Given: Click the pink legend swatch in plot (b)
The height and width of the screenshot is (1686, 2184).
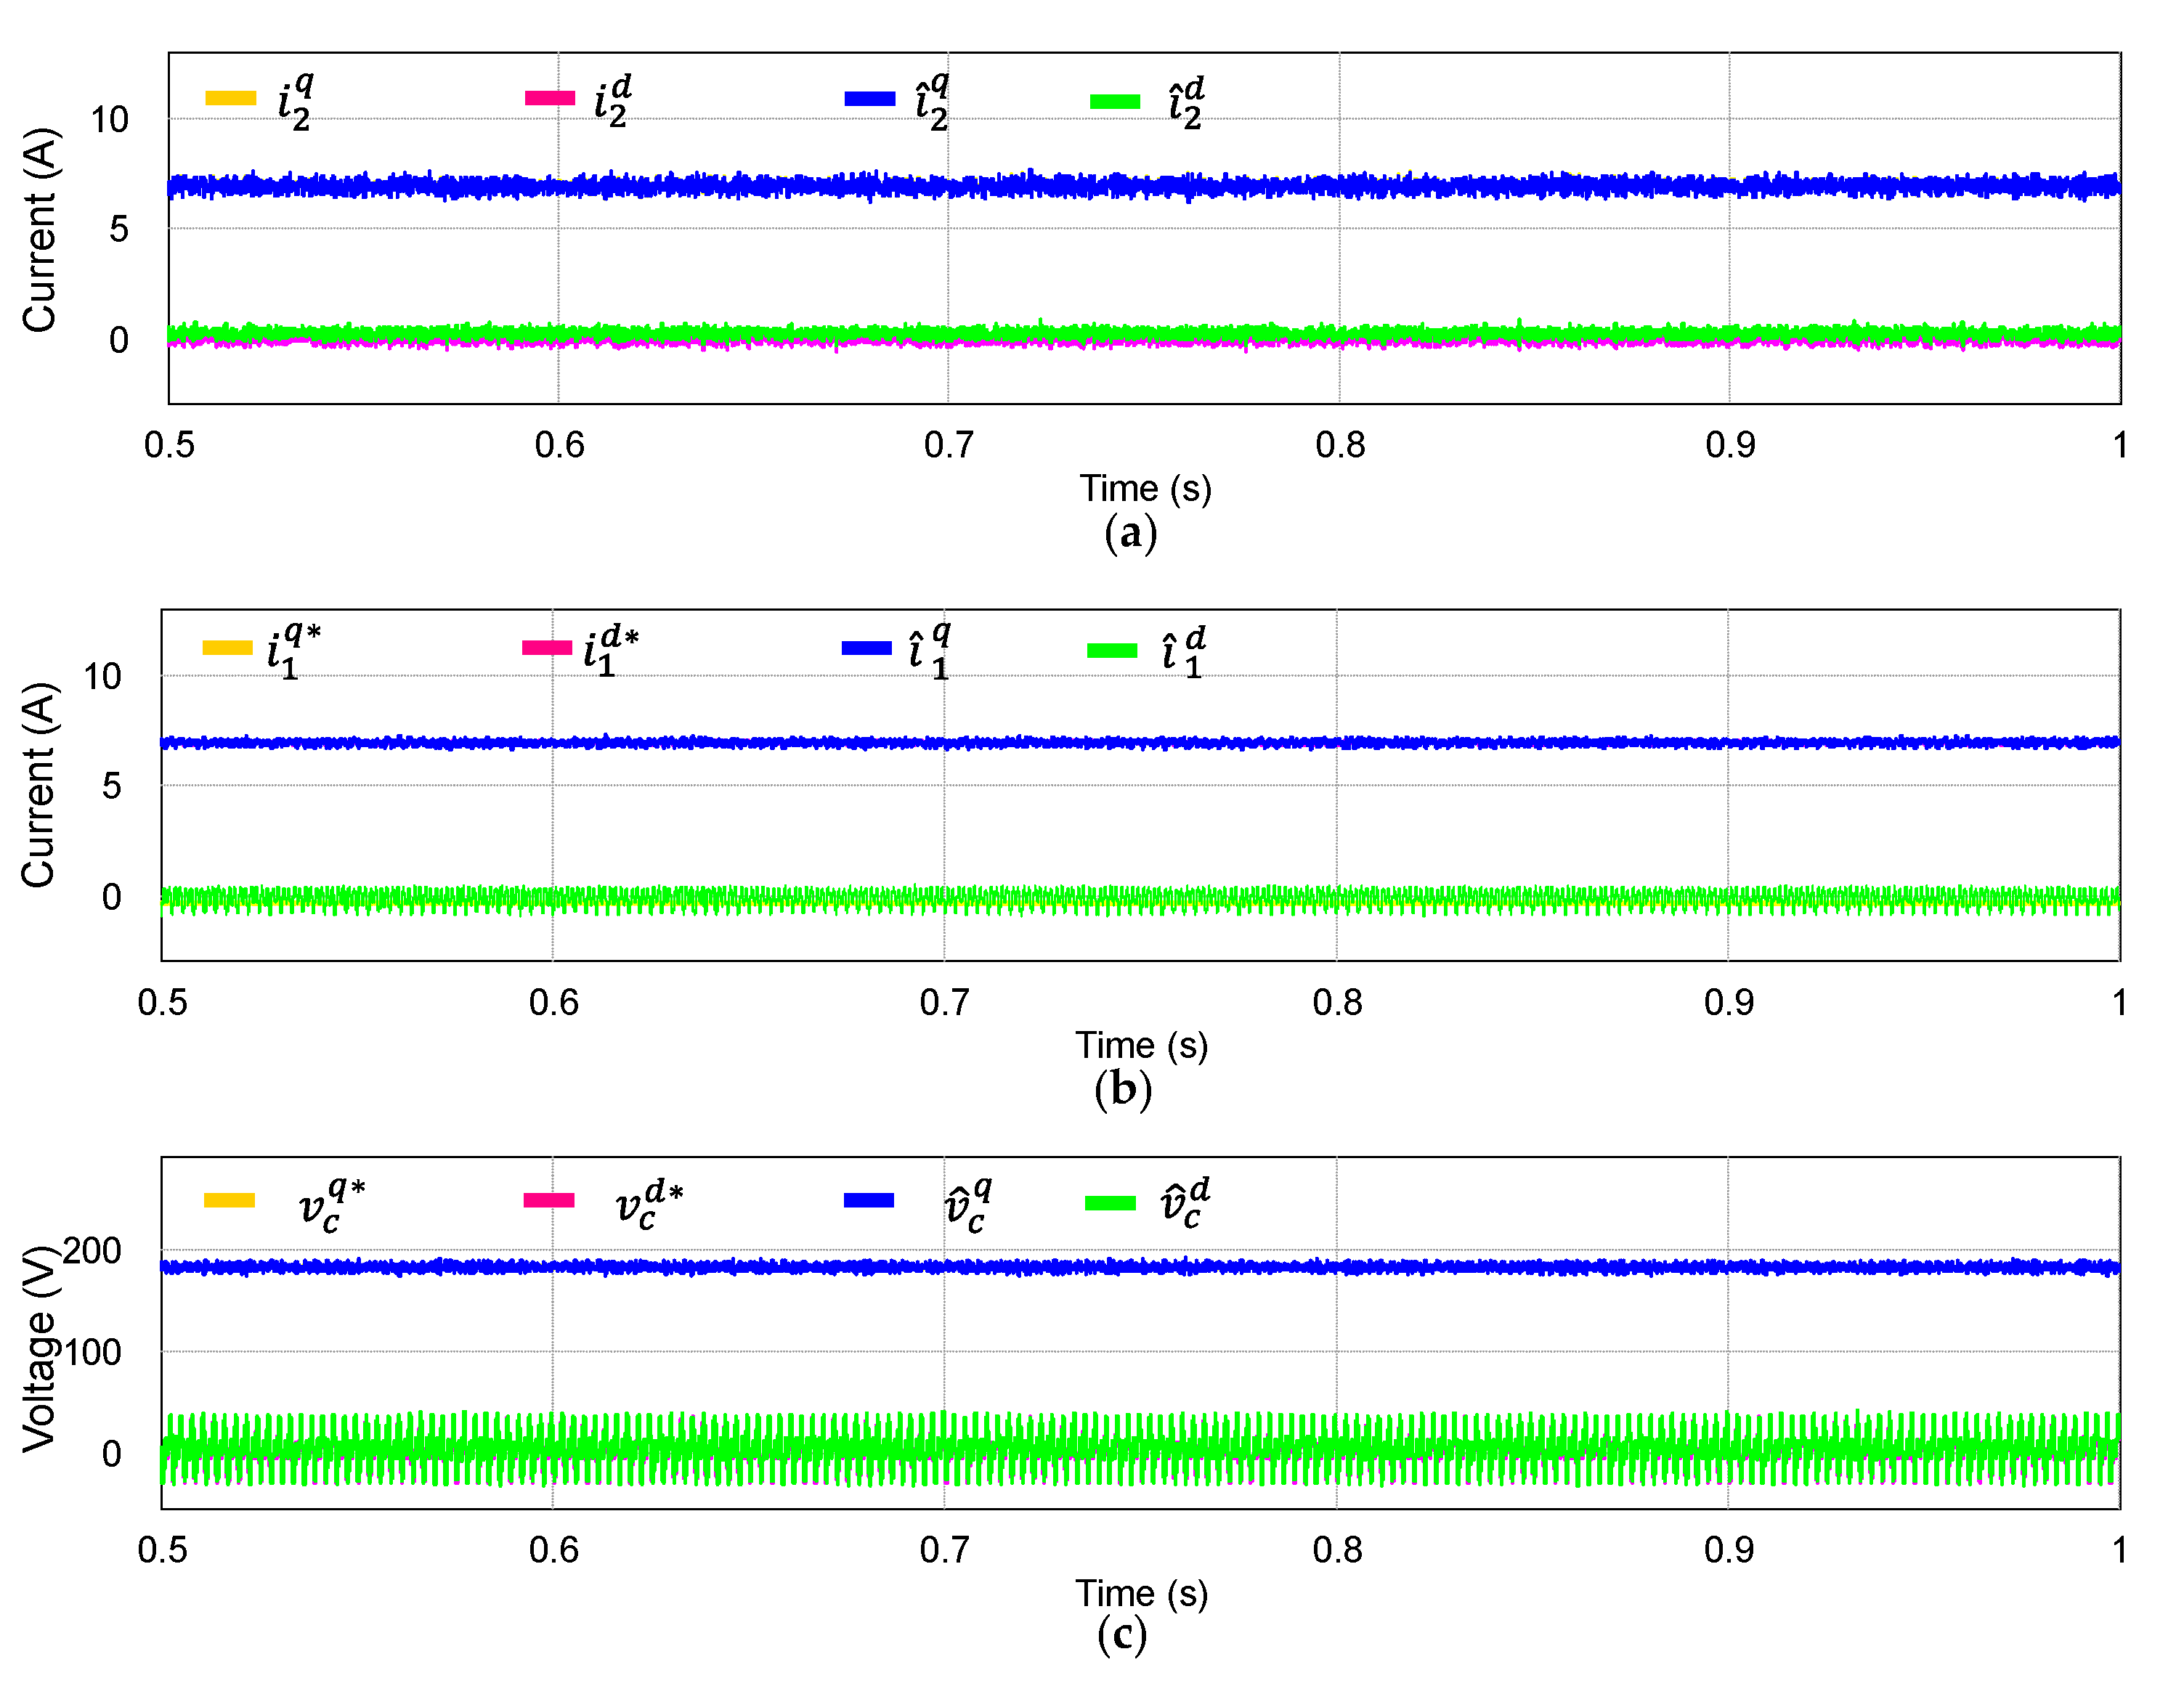Looking at the screenshot, I should click(547, 647).
